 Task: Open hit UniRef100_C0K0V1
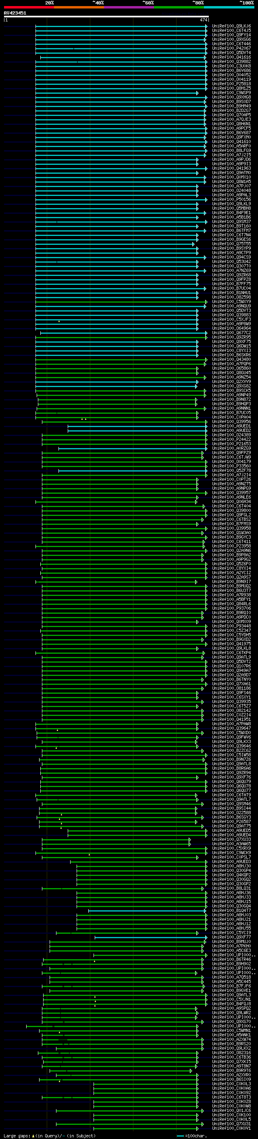pos(231,1128)
